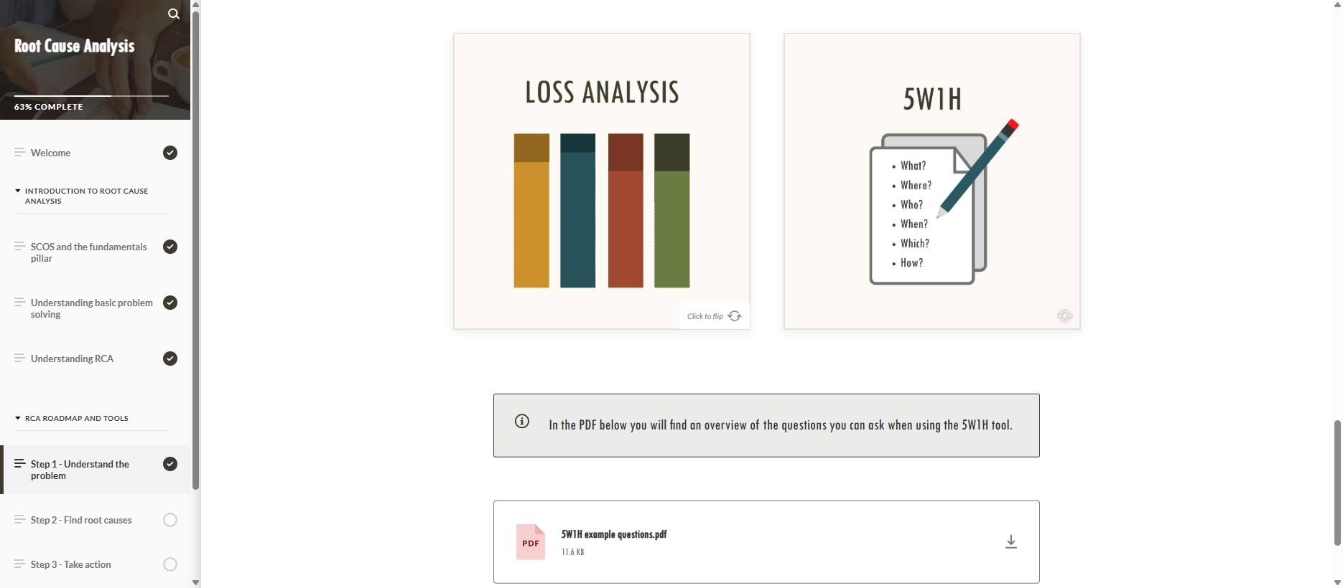Image resolution: width=1343 pixels, height=588 pixels.
Task: Click the empty completion circle for Step 3
Action: coord(170,564)
